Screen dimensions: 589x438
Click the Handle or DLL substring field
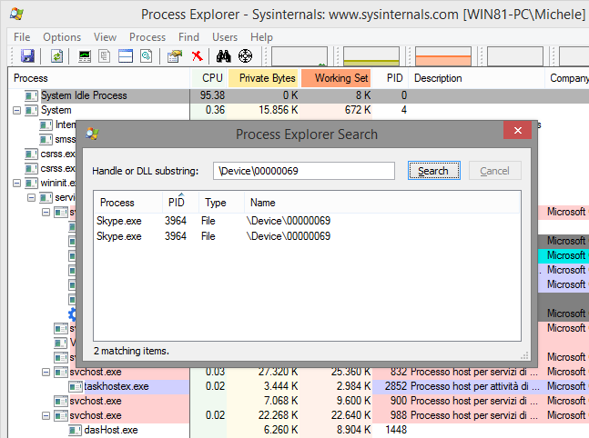303,171
